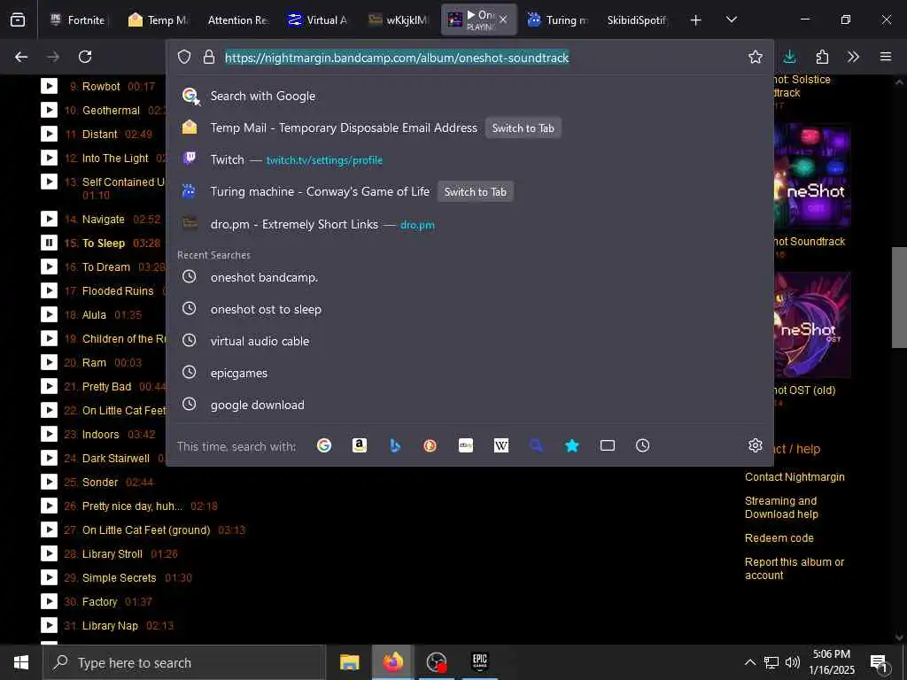Viewport: 907px width, 680px height.
Task: Open the Downloads panel arrow icon
Action: [x=789, y=57]
